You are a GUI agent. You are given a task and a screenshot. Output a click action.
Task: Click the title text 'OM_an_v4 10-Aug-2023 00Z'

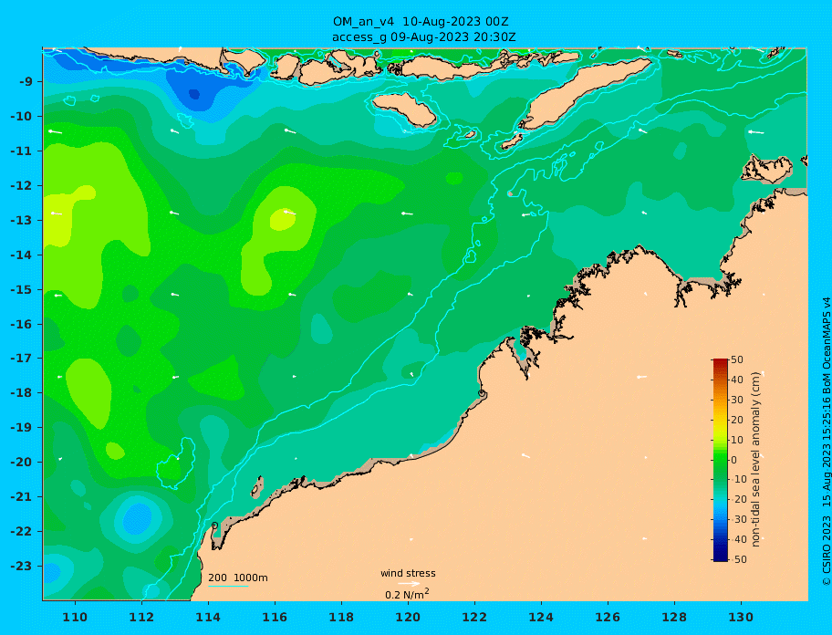pos(421,22)
